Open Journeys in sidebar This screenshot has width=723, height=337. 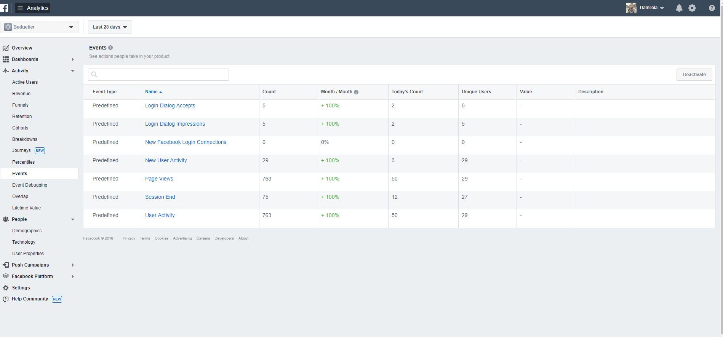(x=21, y=150)
